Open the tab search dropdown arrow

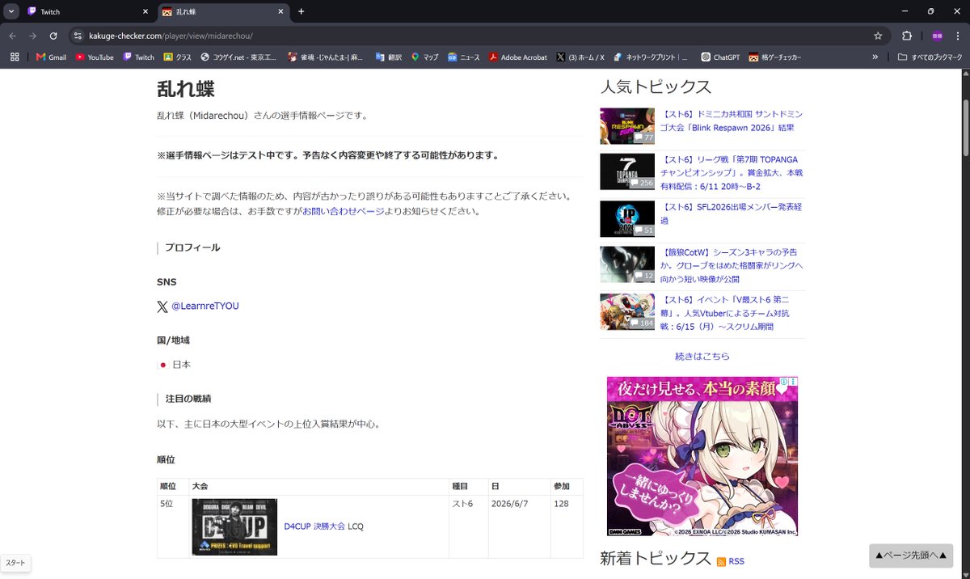[11, 12]
